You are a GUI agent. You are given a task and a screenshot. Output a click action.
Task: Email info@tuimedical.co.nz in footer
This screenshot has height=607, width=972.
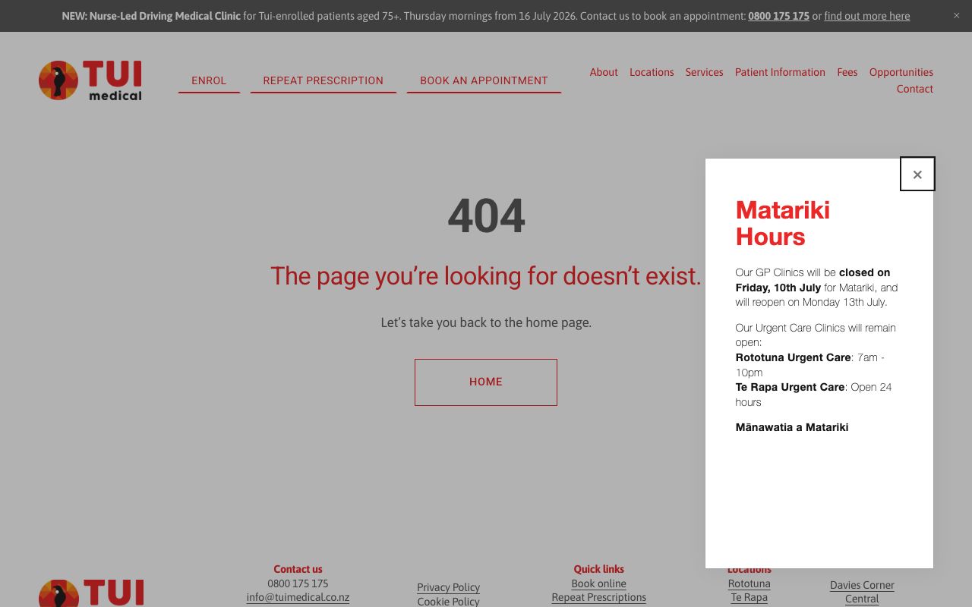click(298, 597)
